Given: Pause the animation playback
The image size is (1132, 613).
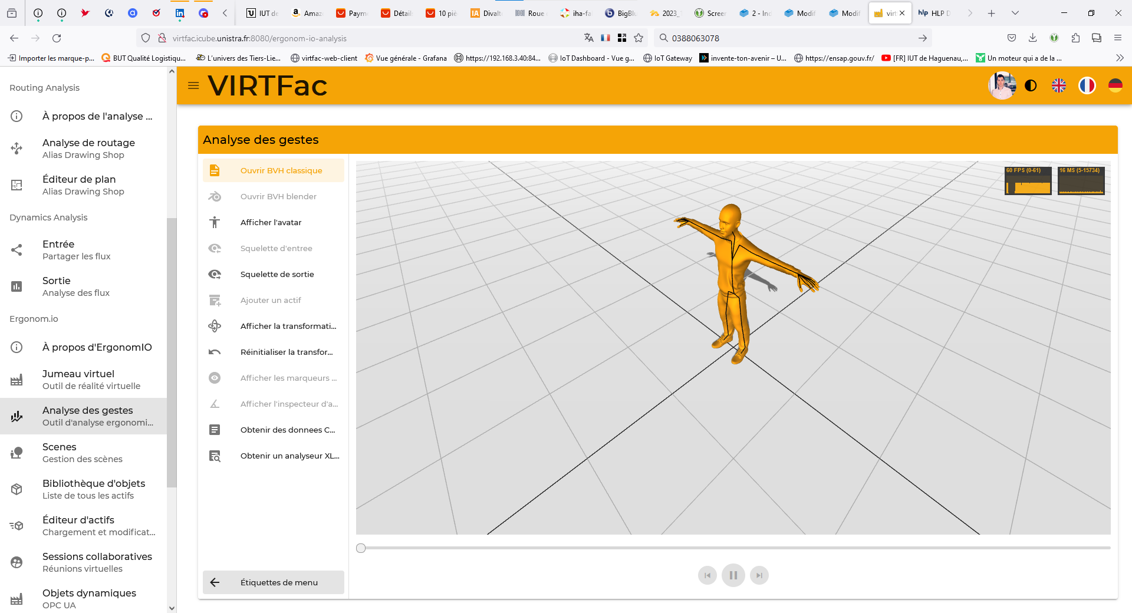Looking at the screenshot, I should (x=733, y=575).
